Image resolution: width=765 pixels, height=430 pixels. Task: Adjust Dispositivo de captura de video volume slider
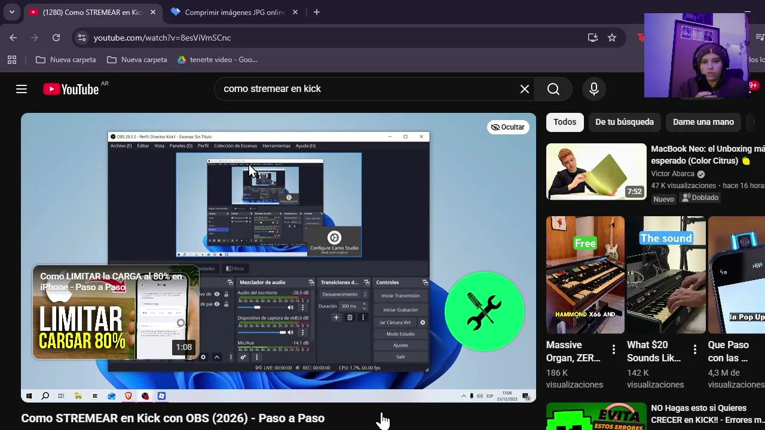261,332
